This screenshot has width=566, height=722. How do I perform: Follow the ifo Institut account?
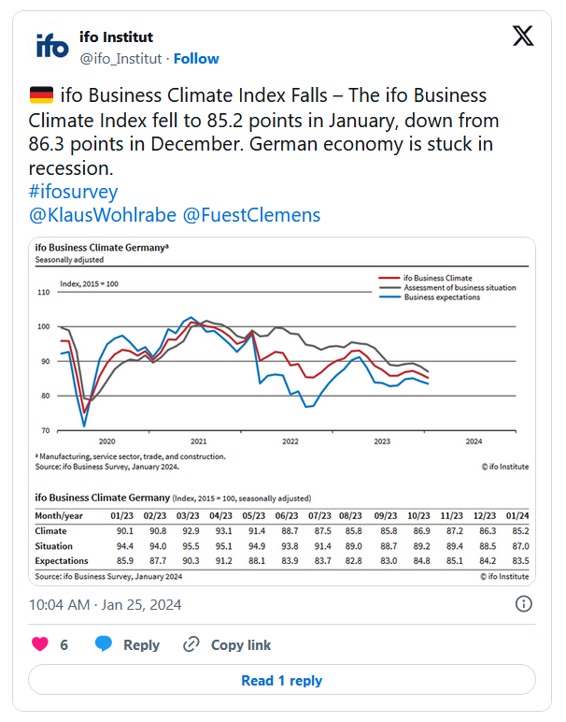(196, 58)
